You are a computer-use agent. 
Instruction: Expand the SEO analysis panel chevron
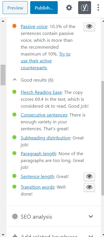(91, 216)
